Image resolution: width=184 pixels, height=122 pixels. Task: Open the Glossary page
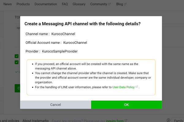(x=79, y=4)
